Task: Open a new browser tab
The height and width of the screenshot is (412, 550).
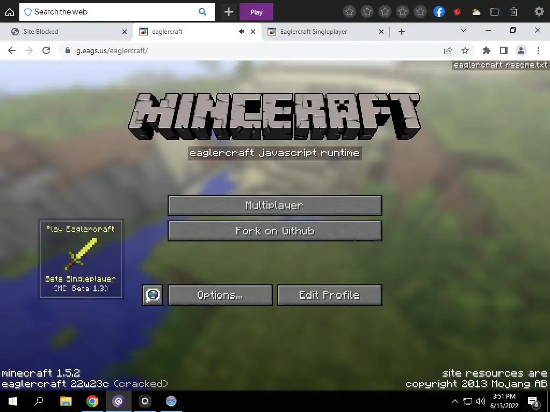Action: 402,32
